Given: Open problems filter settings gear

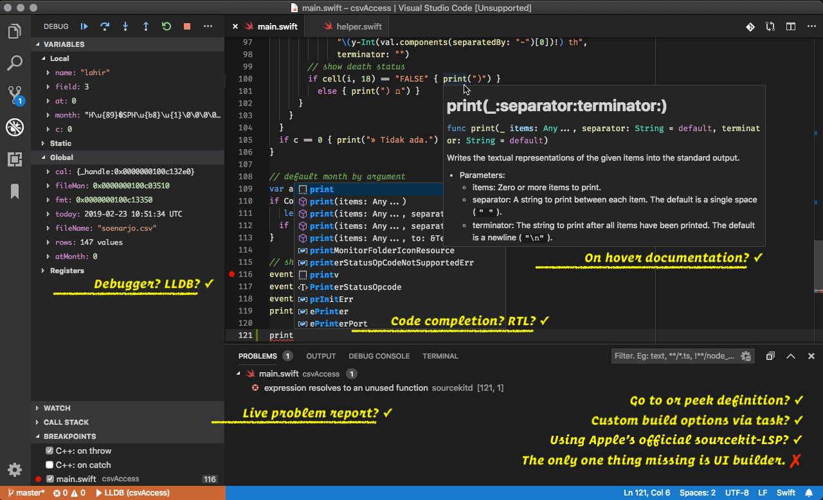Looking at the screenshot, I should click(x=746, y=356).
